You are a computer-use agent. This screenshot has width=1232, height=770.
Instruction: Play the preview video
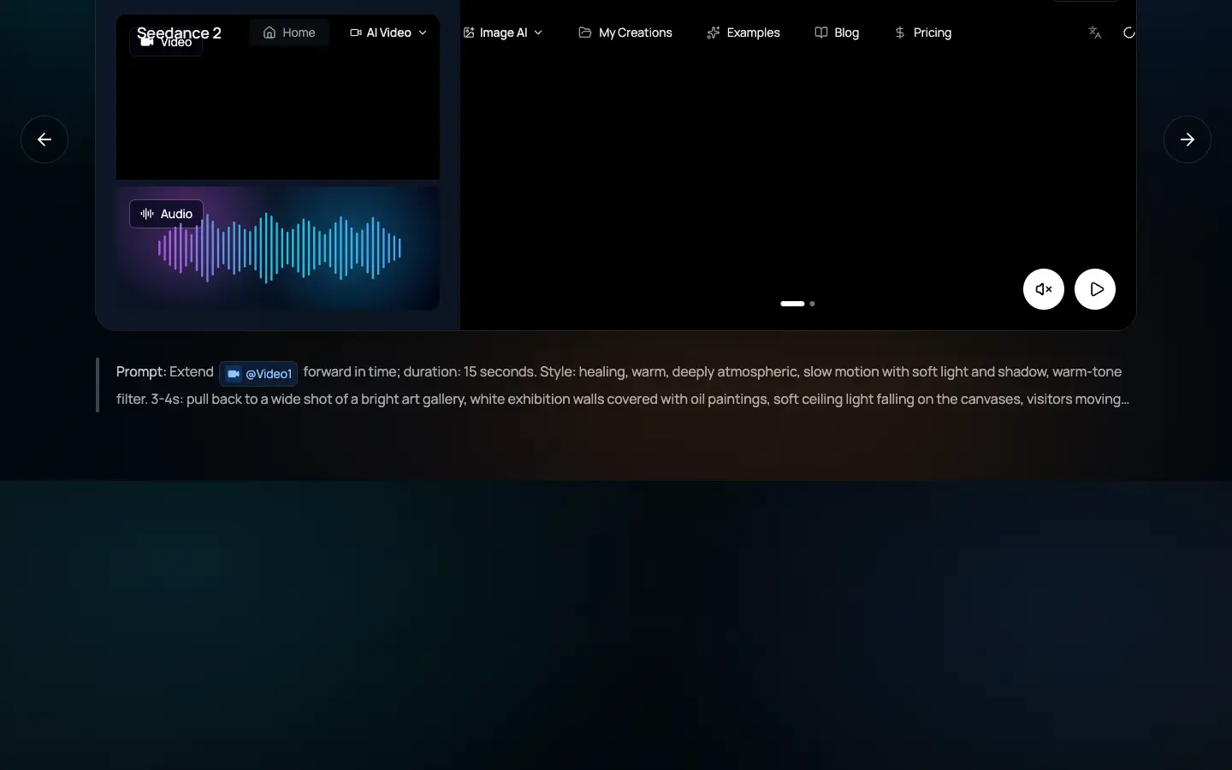tap(1095, 289)
